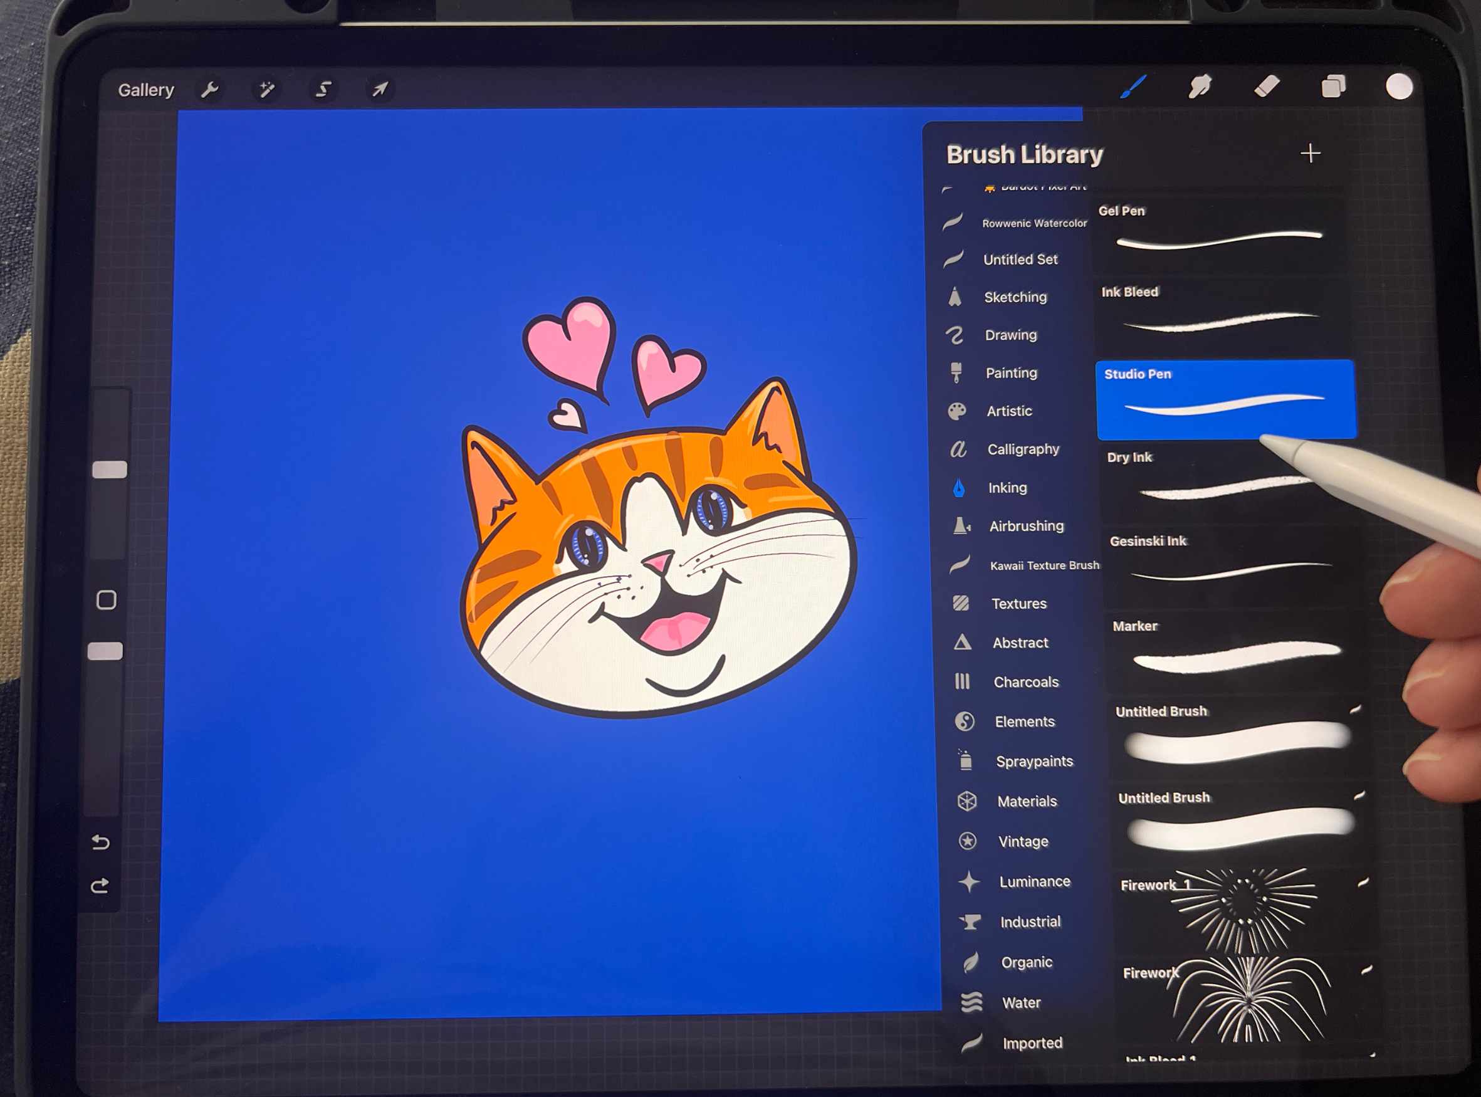
Task: Create a new brush with the plus button
Action: coord(1311,154)
